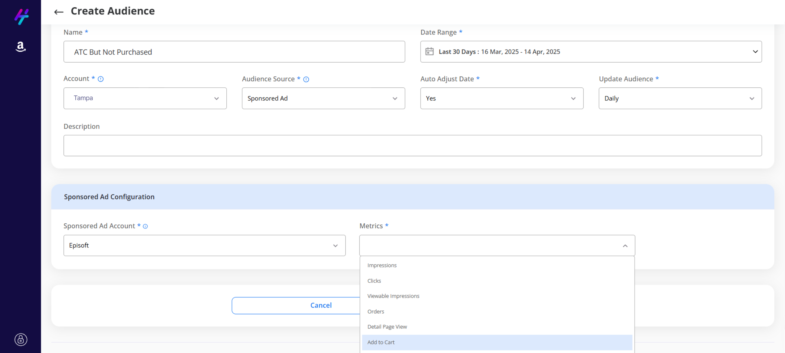The width and height of the screenshot is (785, 353).
Task: Collapse the Metrics dropdown chevron
Action: point(625,246)
